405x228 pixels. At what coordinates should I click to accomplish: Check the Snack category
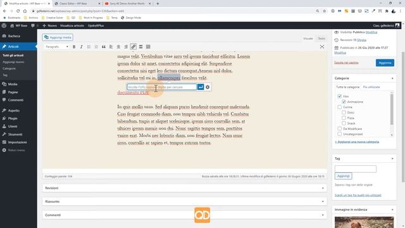[x=344, y=123]
